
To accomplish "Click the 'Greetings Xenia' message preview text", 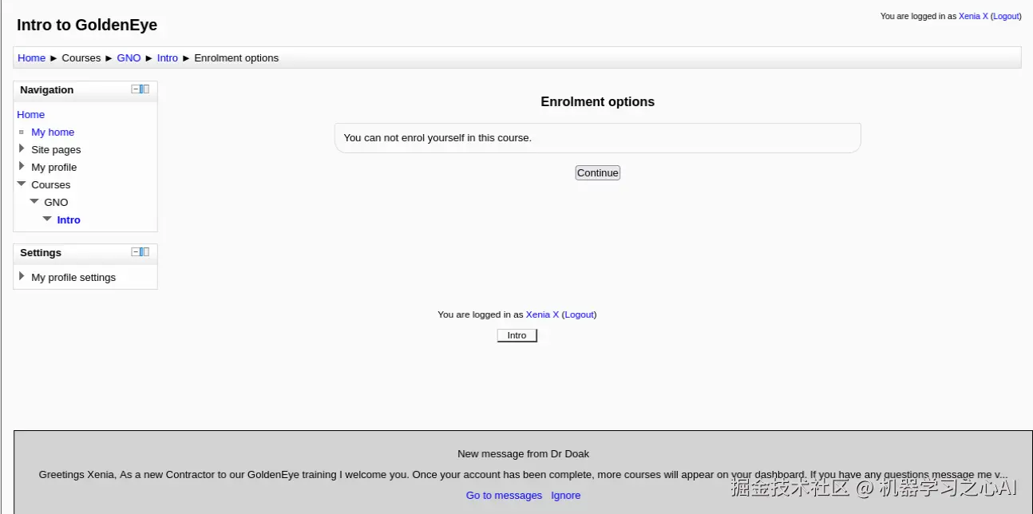I will pyautogui.click(x=523, y=474).
